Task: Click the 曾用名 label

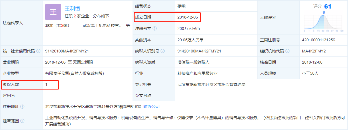Action: 9,96
